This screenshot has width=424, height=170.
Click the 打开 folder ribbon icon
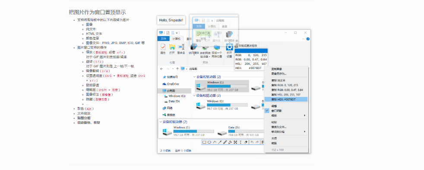(x=172, y=47)
